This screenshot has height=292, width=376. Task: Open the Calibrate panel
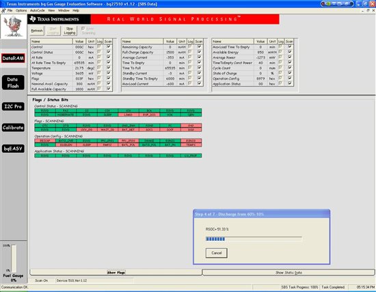pyautogui.click(x=13, y=128)
